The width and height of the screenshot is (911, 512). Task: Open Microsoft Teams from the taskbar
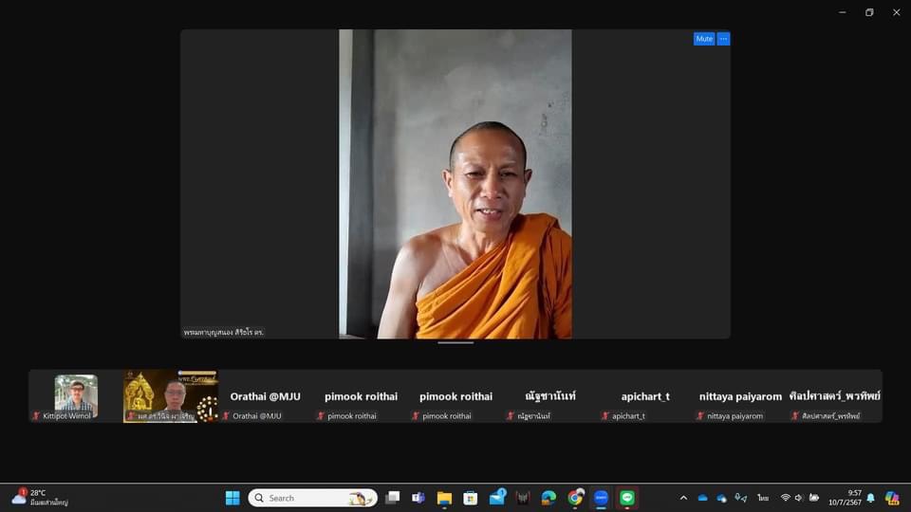click(x=418, y=498)
